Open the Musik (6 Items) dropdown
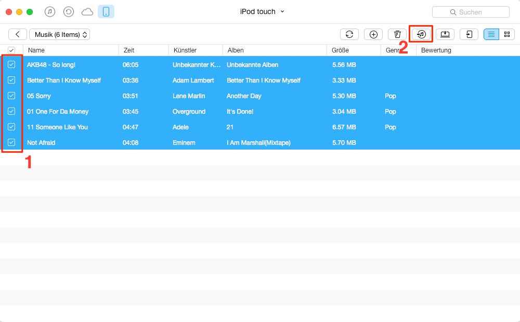 pyautogui.click(x=60, y=34)
